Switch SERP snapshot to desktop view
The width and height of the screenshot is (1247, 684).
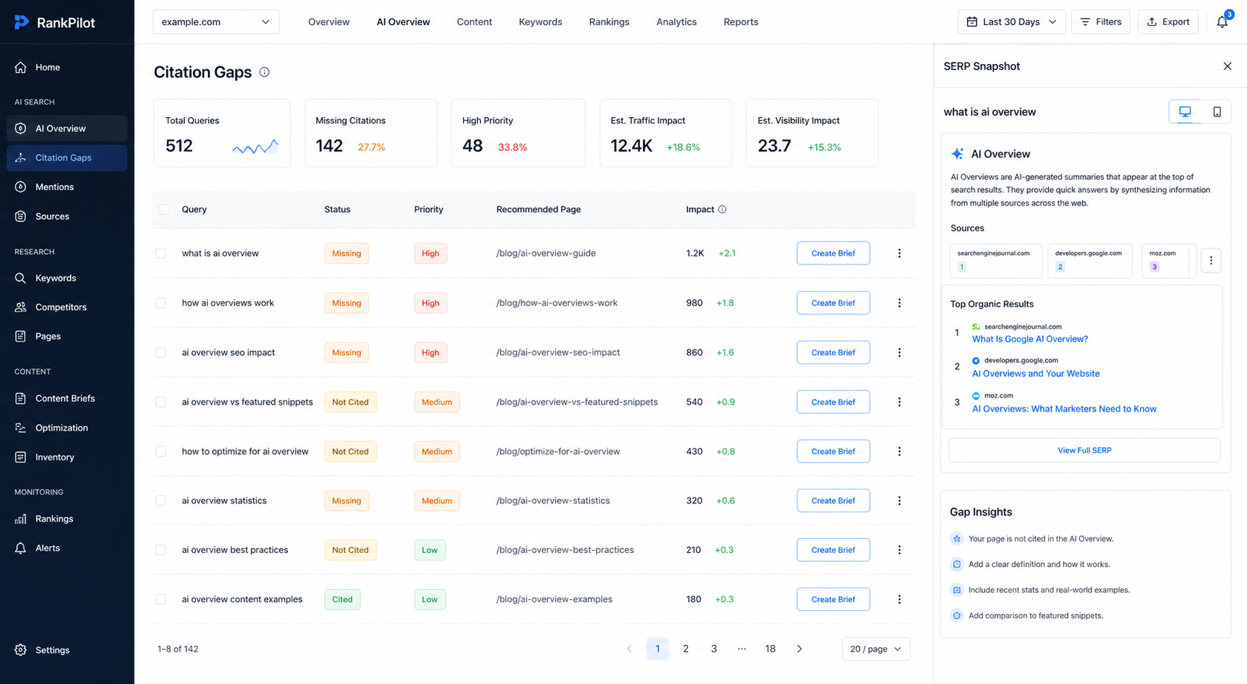pyautogui.click(x=1185, y=112)
